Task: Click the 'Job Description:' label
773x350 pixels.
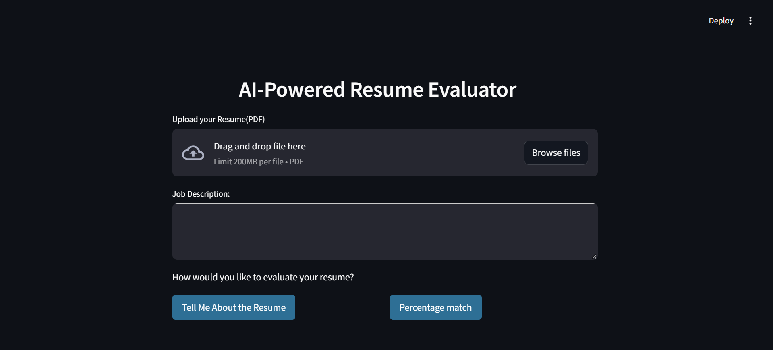Action: (x=201, y=194)
